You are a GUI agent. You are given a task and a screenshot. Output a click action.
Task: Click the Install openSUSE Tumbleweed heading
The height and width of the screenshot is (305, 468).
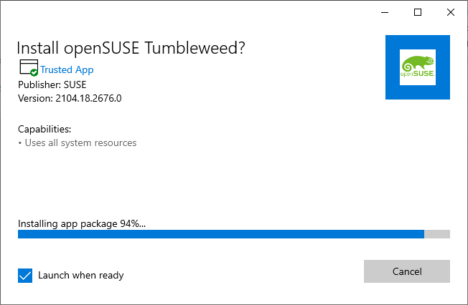(131, 48)
